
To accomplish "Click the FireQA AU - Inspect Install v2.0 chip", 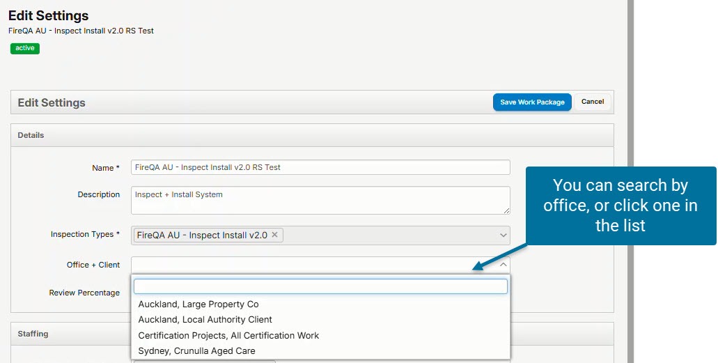I will 202,235.
